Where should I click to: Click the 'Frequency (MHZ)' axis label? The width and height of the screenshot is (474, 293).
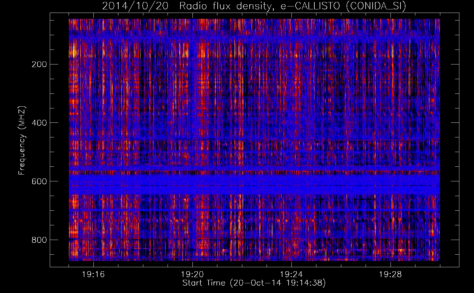(x=22, y=141)
